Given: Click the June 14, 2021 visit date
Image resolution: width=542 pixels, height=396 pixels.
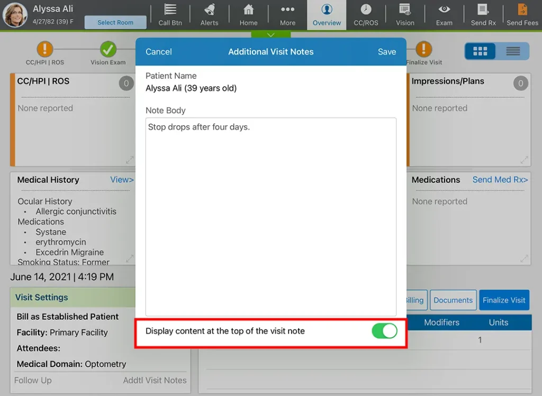Looking at the screenshot, I should click(x=62, y=277).
